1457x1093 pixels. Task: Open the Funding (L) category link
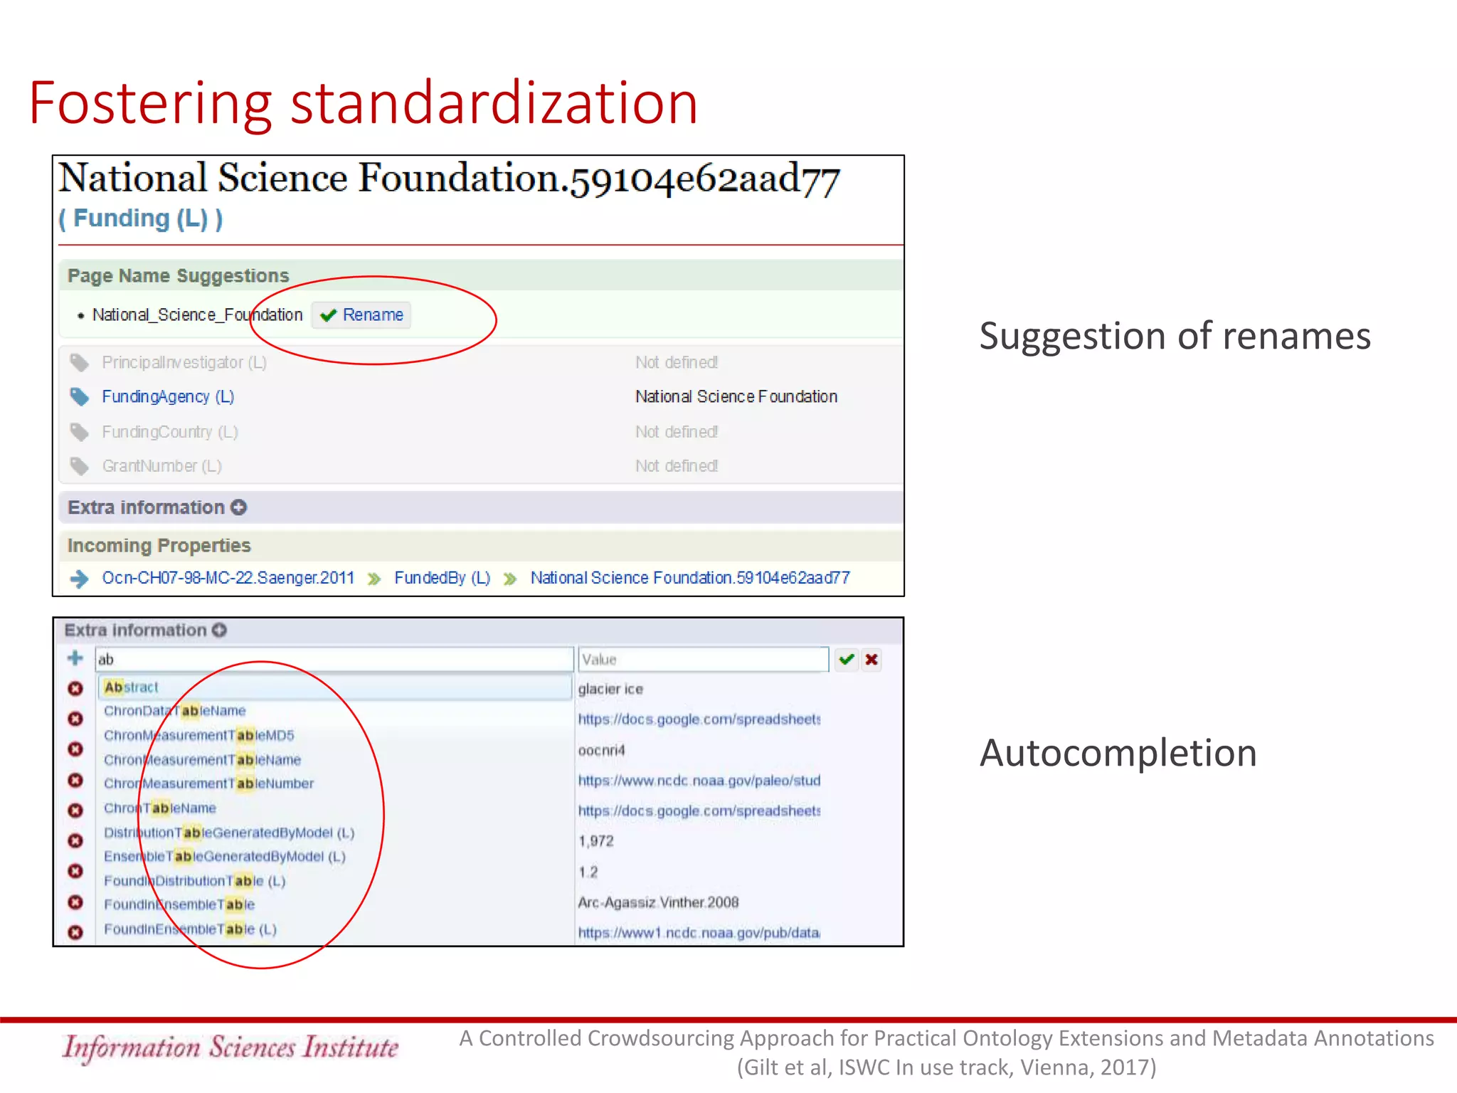coord(141,218)
